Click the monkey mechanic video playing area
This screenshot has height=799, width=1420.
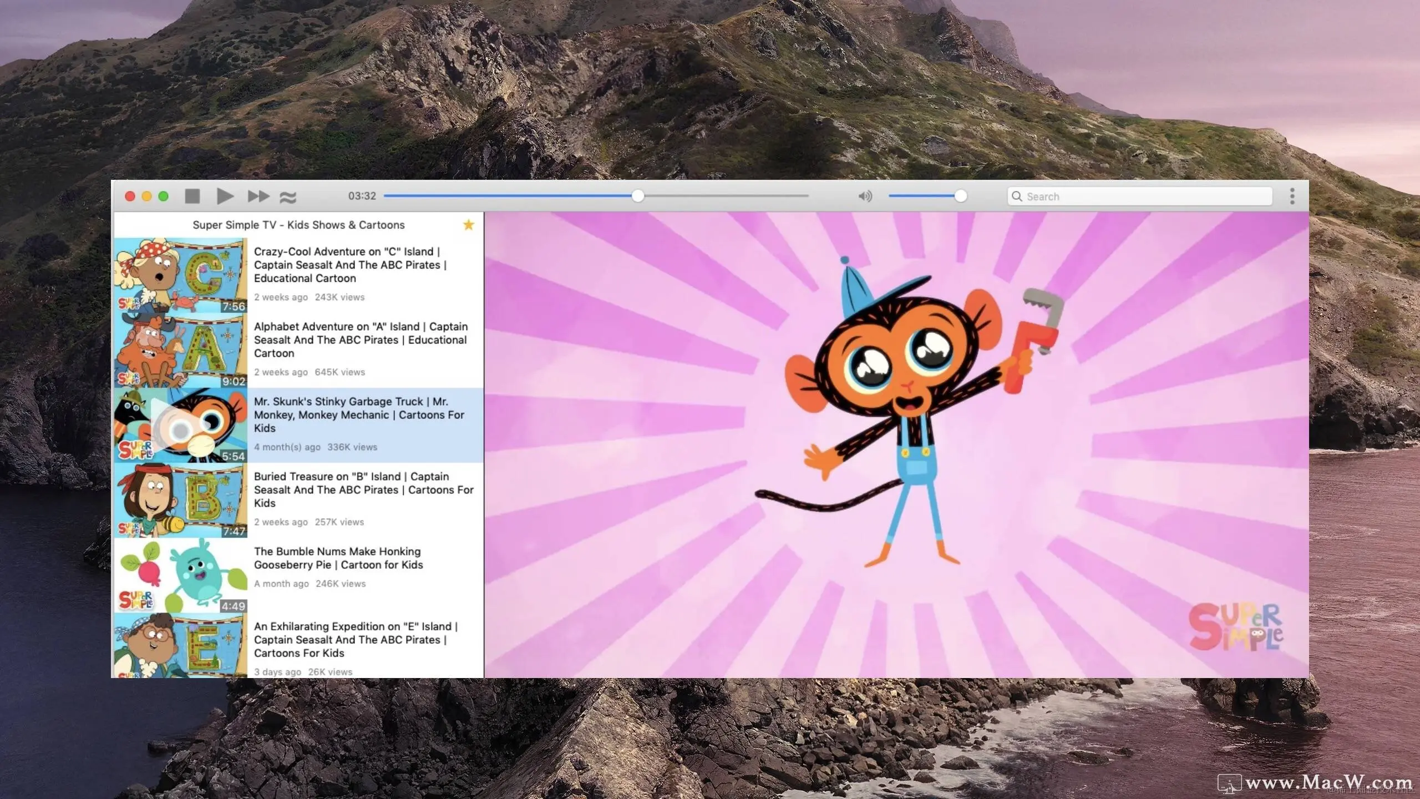(896, 444)
